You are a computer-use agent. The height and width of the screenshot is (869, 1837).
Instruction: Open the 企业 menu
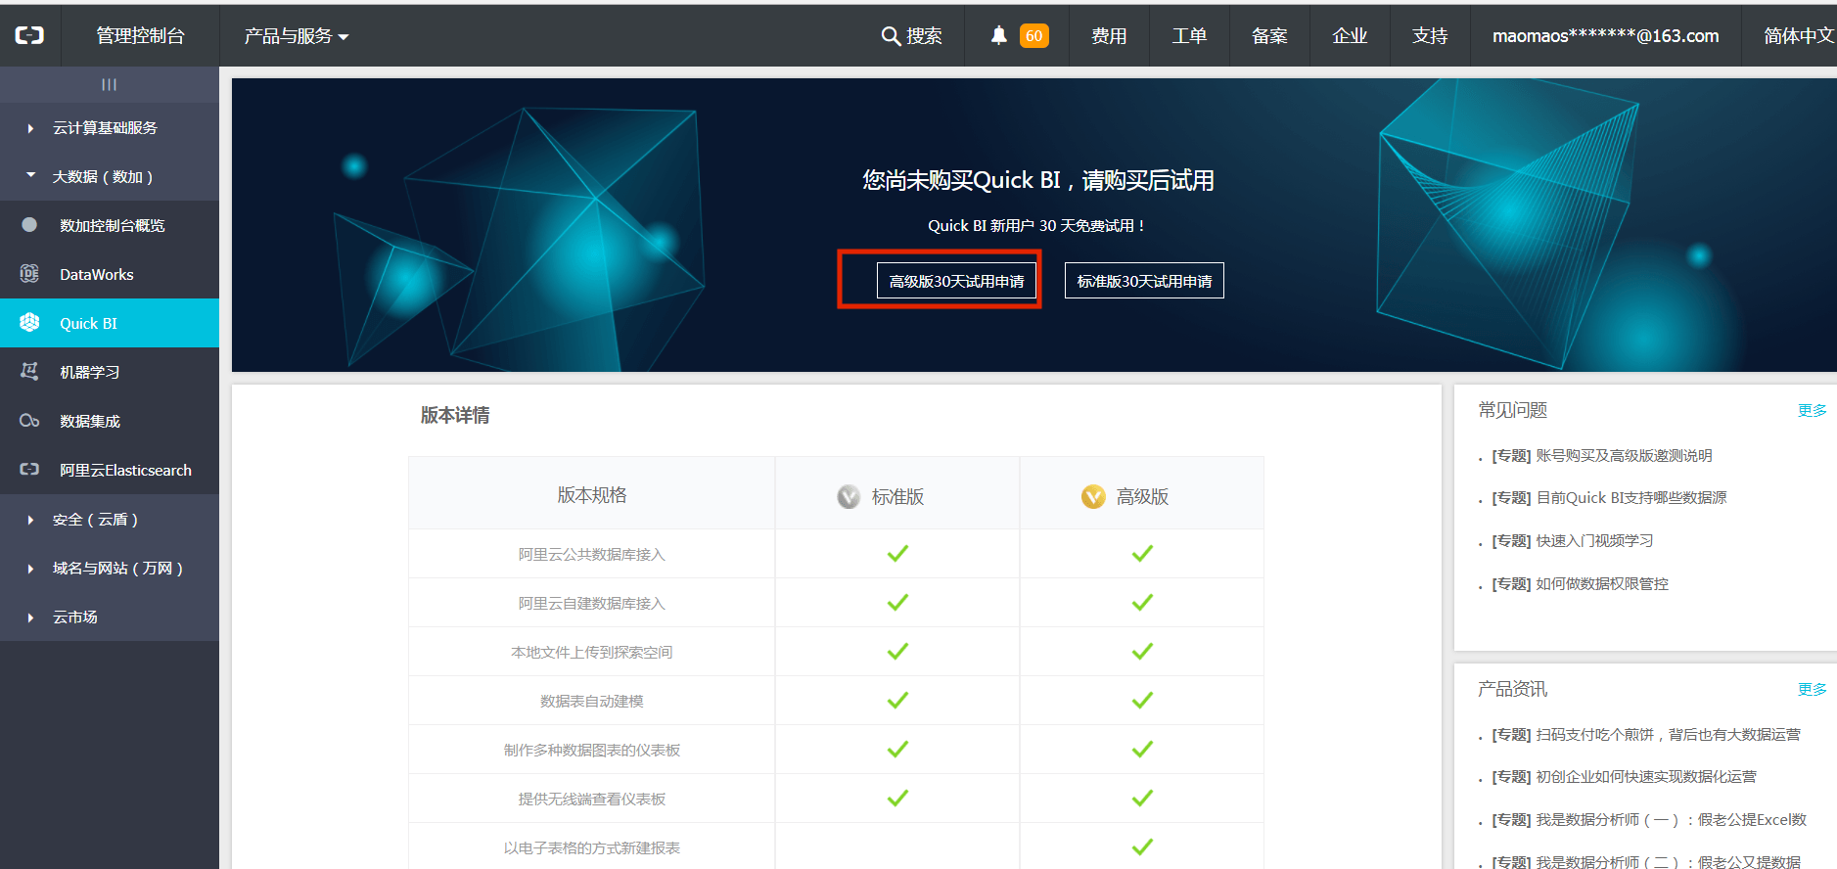(1350, 36)
